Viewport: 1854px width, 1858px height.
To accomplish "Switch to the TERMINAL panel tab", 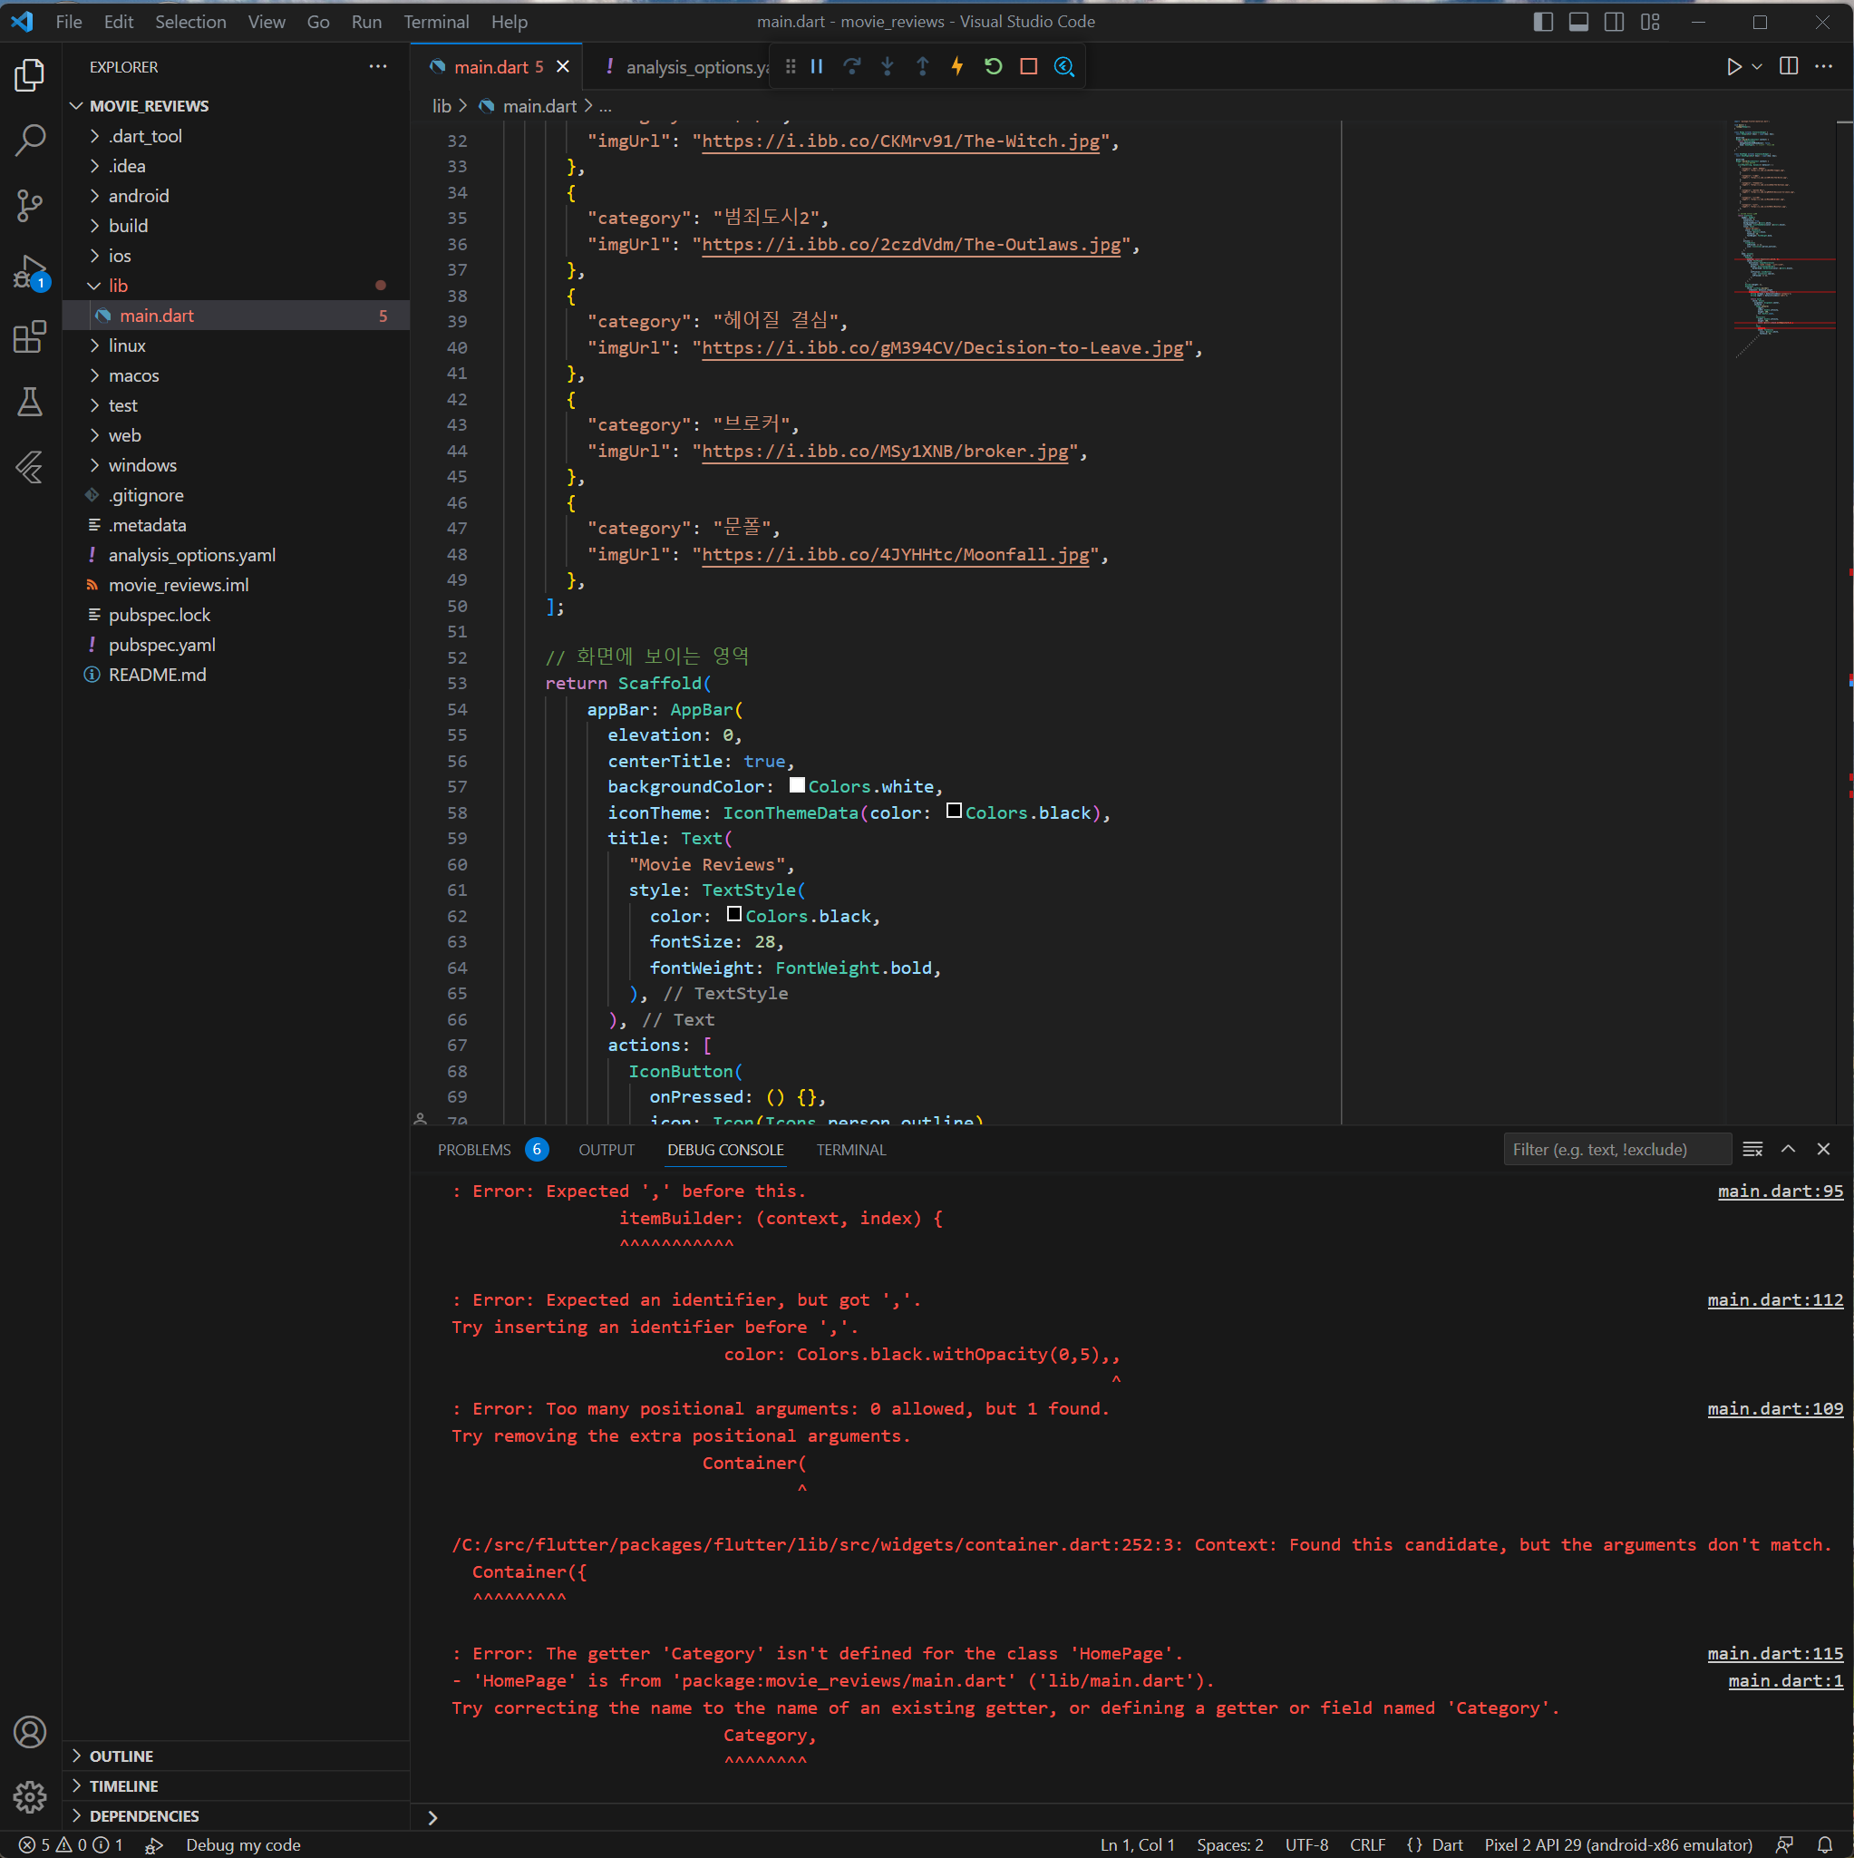I will [851, 1149].
